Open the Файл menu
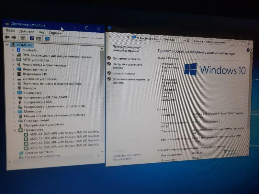 tap(10, 31)
